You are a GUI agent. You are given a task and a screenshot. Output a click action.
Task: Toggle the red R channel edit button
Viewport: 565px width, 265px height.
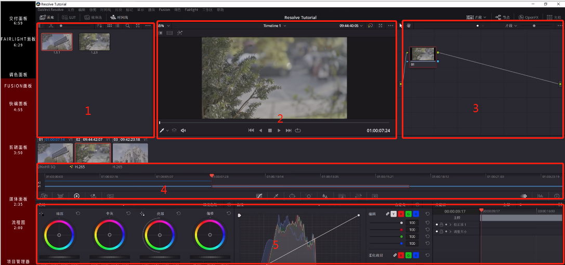pyautogui.click(x=401, y=214)
